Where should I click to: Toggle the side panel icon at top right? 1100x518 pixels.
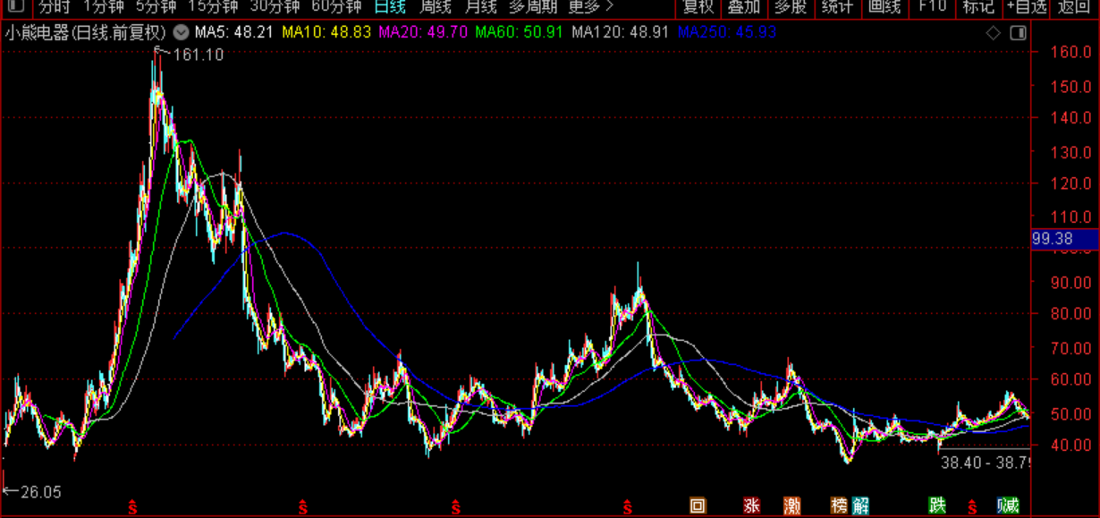point(1017,33)
